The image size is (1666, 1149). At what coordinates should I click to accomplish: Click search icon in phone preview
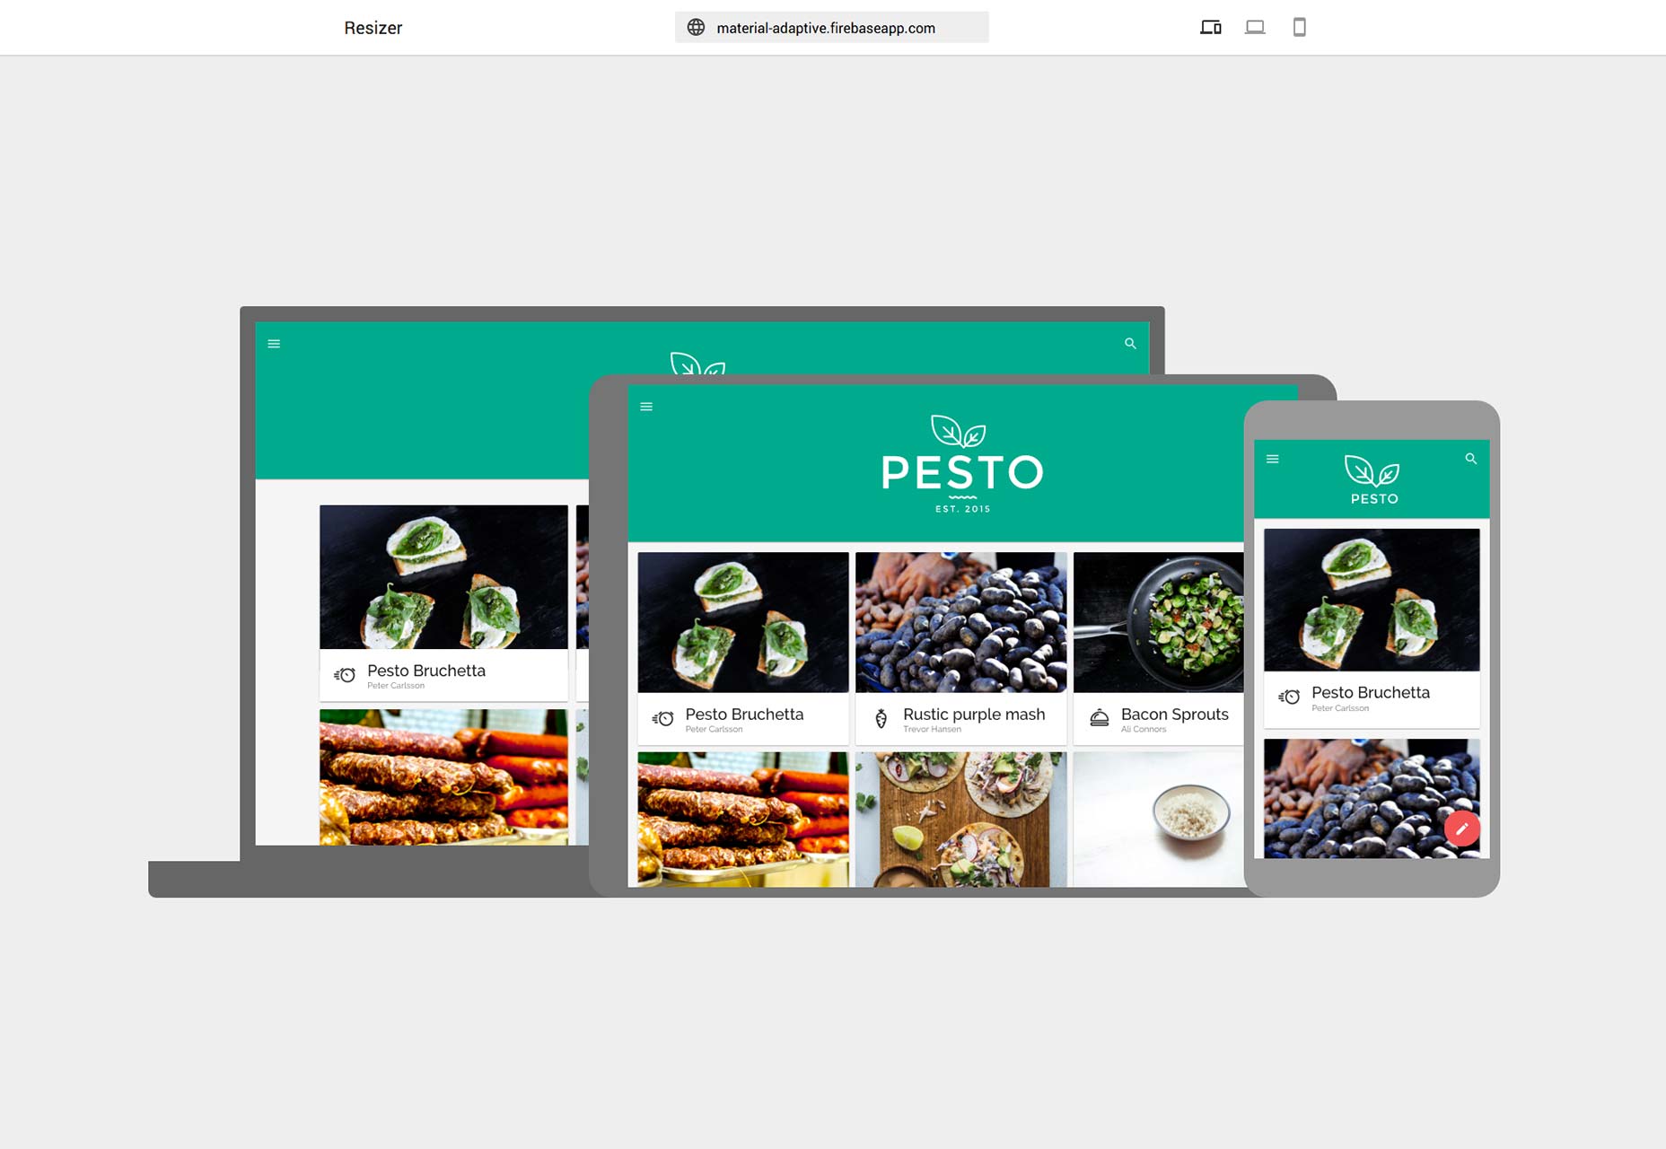coord(1470,459)
